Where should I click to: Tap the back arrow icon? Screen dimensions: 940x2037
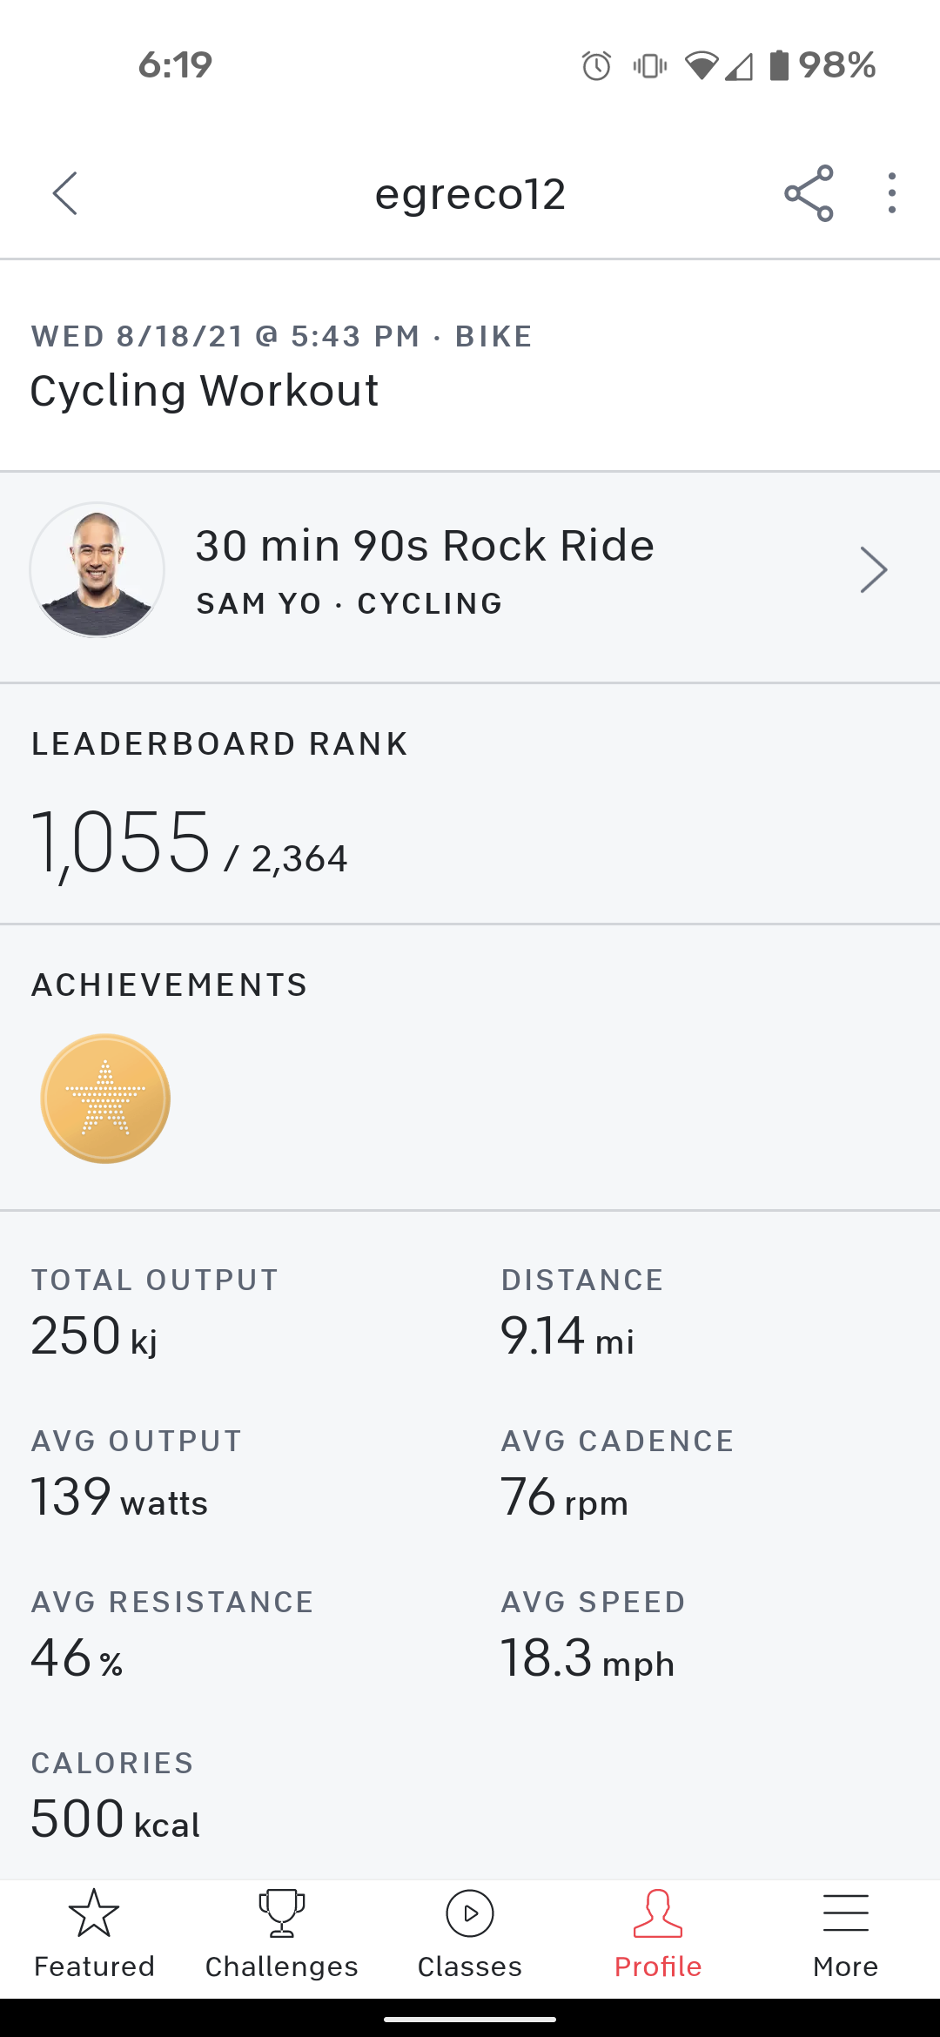(x=65, y=193)
